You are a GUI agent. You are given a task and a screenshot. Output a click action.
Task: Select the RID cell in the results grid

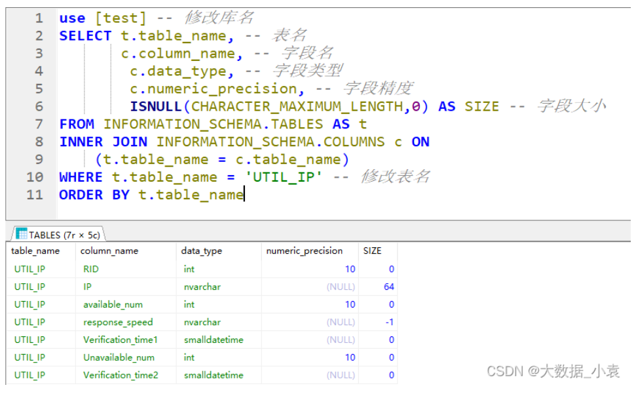[x=90, y=269]
